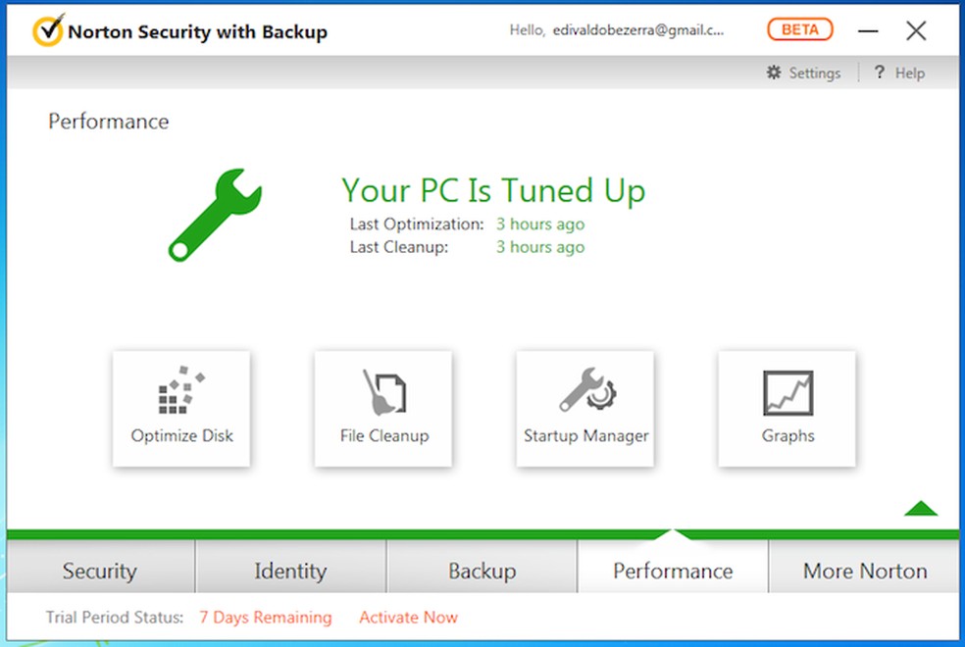Screen dimensions: 965x647
Task: Open Settings via the gear icon
Action: coord(774,73)
